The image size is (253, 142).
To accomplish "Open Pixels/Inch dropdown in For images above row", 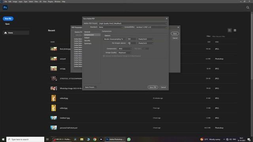I will coord(145,43).
